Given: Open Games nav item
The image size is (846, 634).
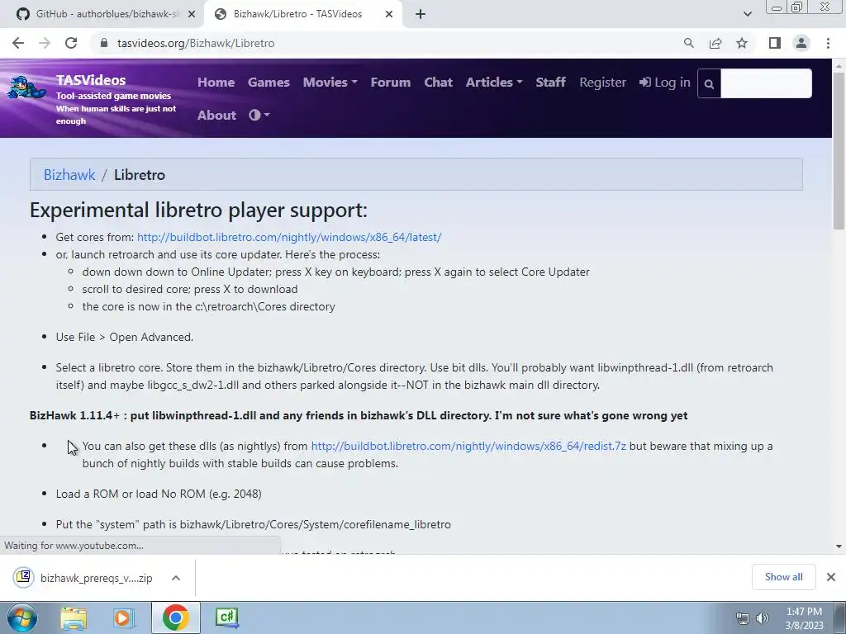Looking at the screenshot, I should click(x=269, y=83).
